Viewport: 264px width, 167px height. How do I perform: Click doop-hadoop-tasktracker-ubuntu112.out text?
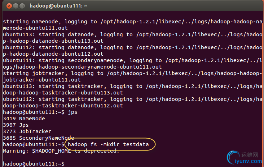[x=63, y=106]
